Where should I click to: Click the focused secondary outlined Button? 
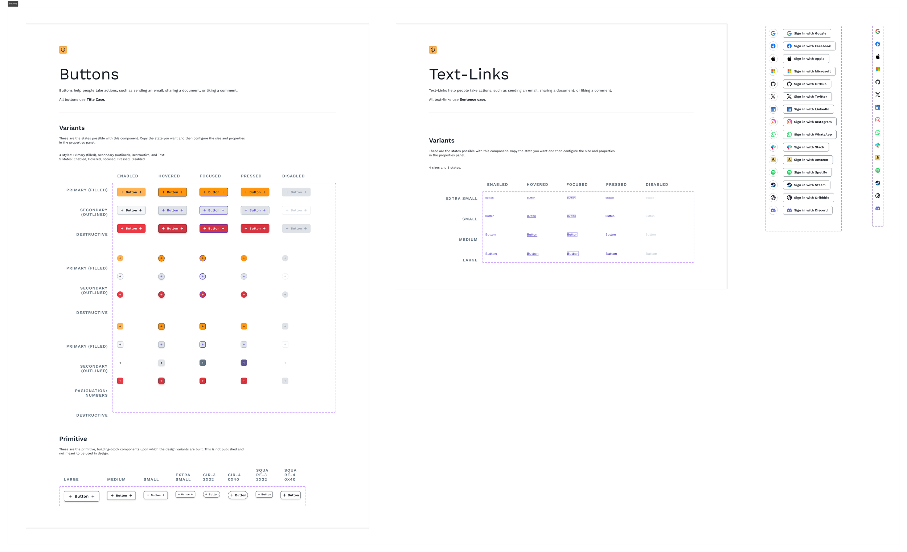coord(213,210)
